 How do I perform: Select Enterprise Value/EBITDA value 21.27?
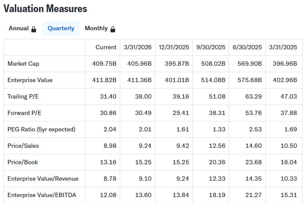coord(254,195)
